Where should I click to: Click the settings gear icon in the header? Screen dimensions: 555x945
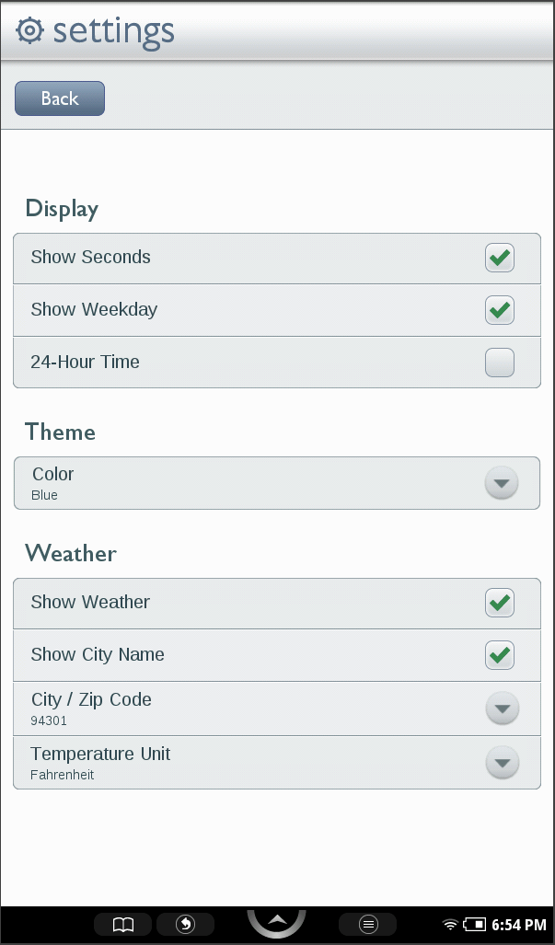click(x=29, y=30)
